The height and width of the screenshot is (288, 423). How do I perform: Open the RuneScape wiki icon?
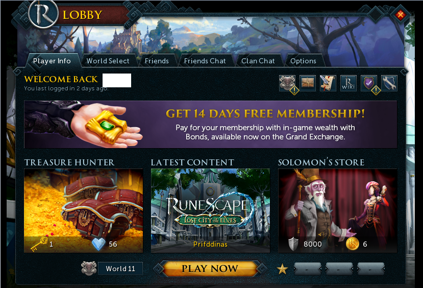[349, 83]
